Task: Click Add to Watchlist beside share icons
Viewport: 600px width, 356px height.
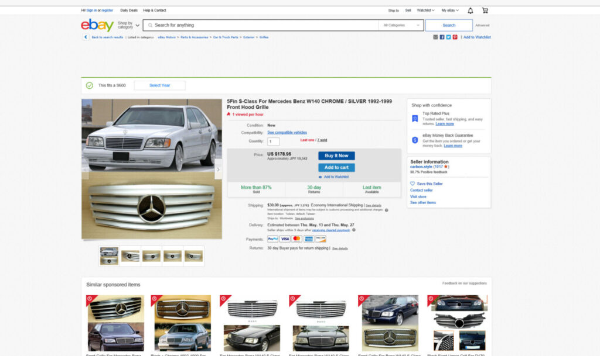Action: [x=477, y=37]
